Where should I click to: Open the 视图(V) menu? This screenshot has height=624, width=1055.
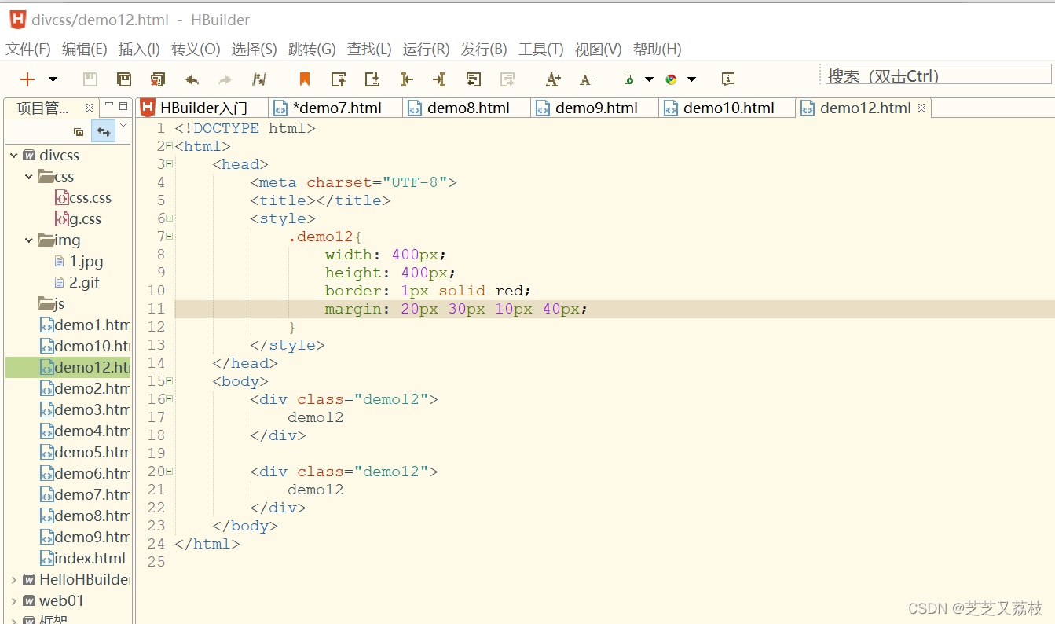(x=599, y=50)
